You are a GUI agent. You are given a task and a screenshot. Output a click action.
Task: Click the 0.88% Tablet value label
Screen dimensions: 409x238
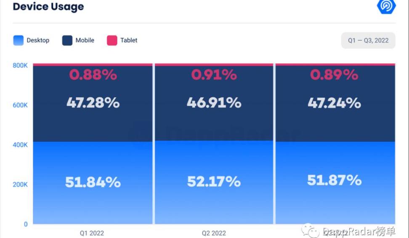(93, 75)
